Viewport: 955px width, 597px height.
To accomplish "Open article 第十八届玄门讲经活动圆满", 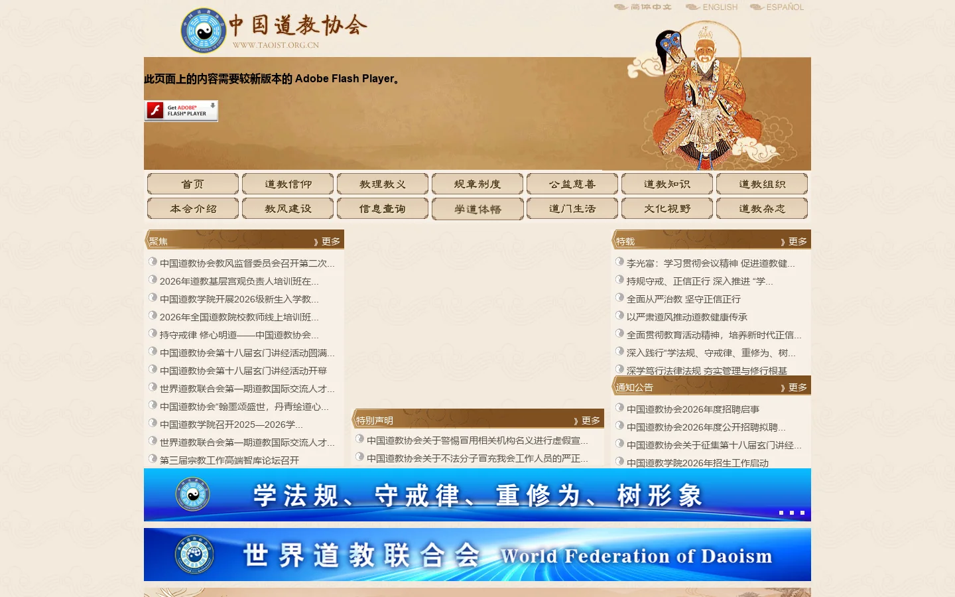I will [247, 353].
